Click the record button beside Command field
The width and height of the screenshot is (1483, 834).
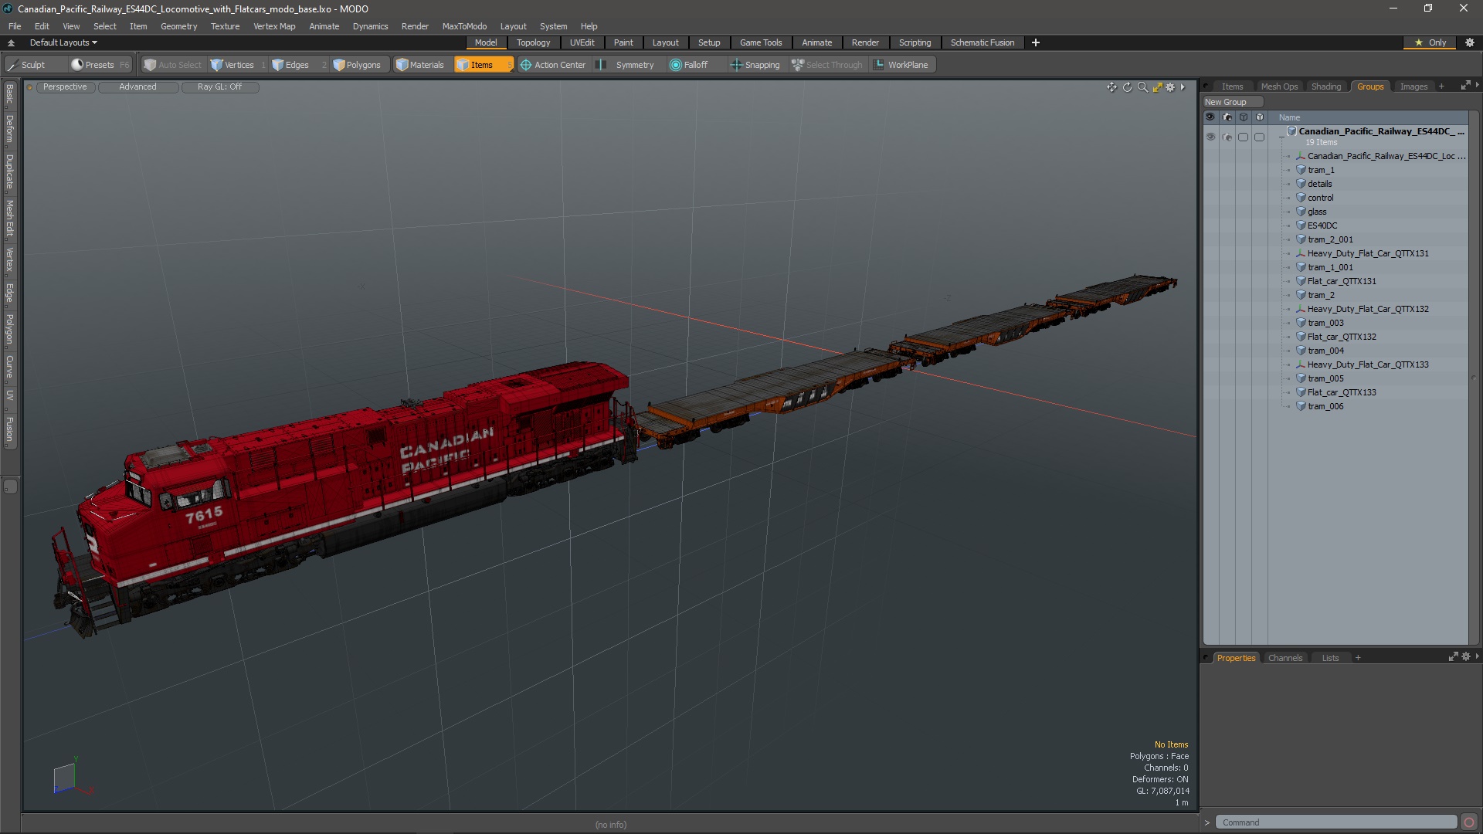pos(1469,822)
